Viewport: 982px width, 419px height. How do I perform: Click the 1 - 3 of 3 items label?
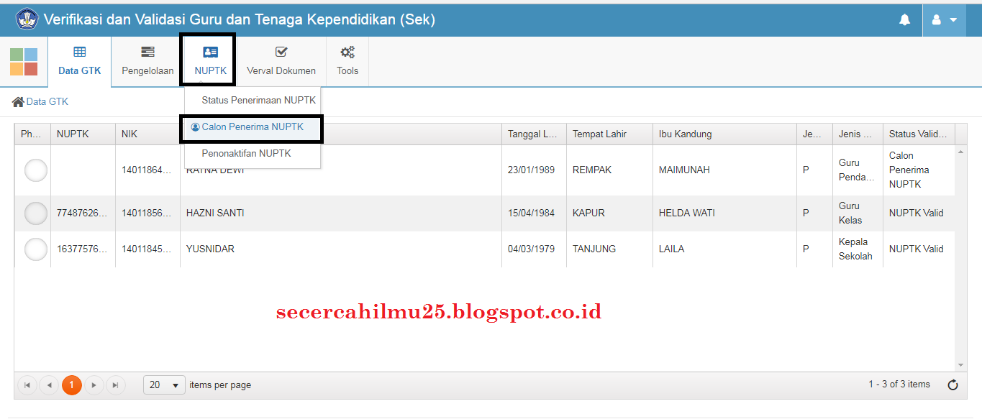(899, 385)
